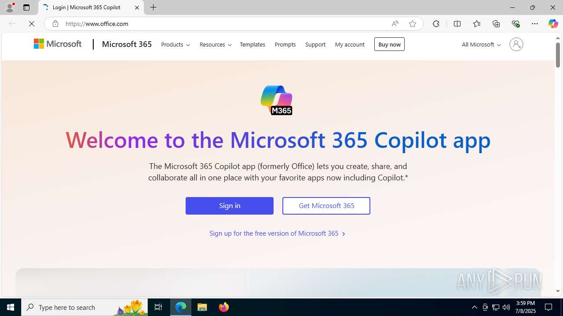
Task: Open Browser essentials
Action: pos(515,24)
